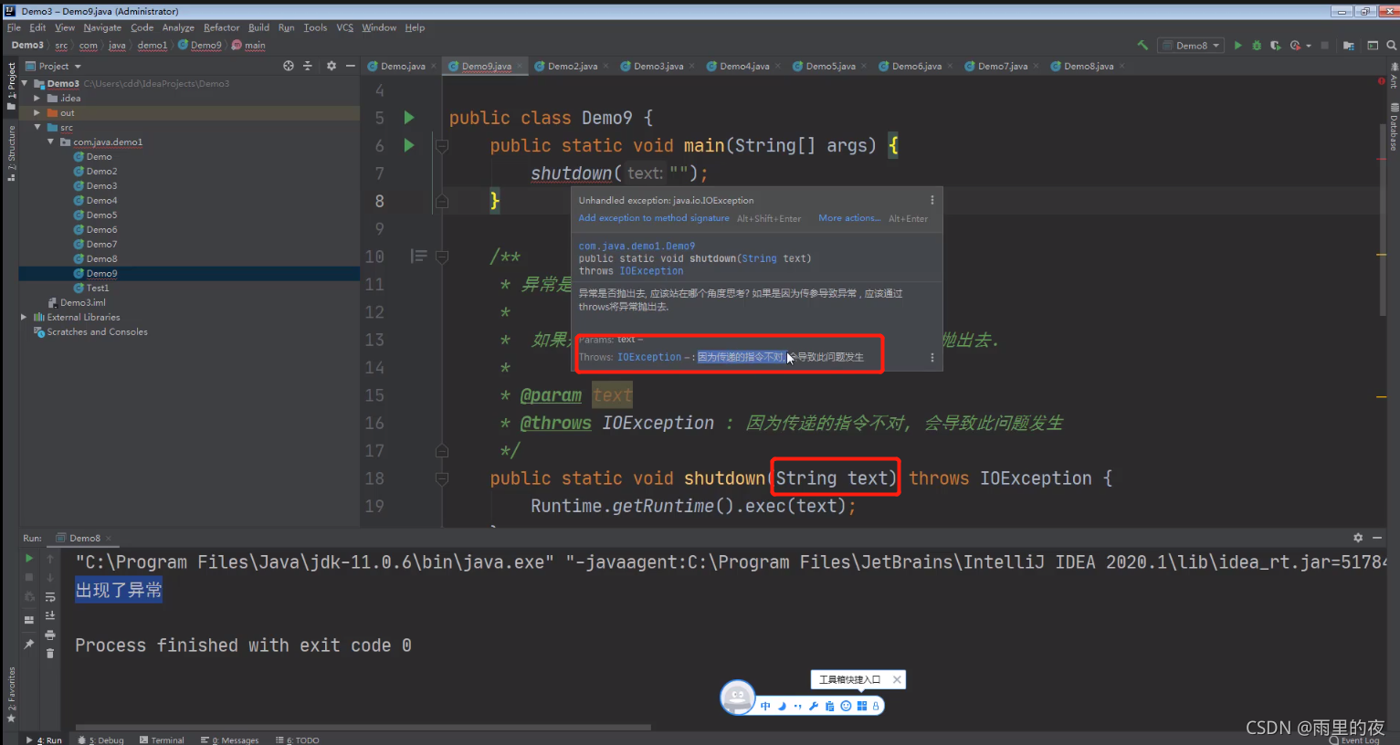Build the project with the hammer icon
Viewport: 1400px width, 745px height.
[1142, 45]
